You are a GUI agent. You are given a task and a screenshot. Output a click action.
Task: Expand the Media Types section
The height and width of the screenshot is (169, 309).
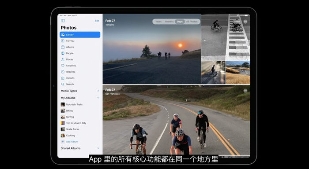click(x=80, y=91)
